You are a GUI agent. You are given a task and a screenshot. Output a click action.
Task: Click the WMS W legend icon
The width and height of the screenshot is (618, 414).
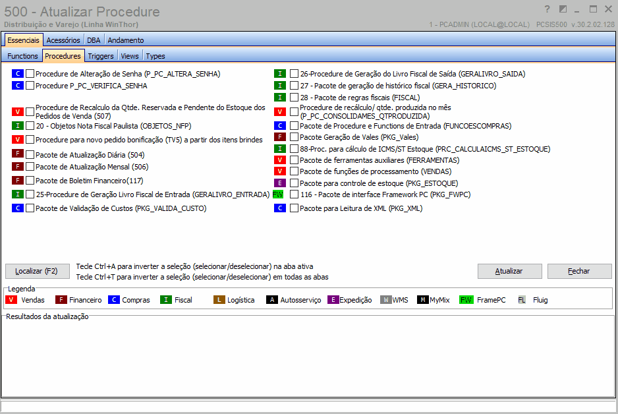point(386,300)
